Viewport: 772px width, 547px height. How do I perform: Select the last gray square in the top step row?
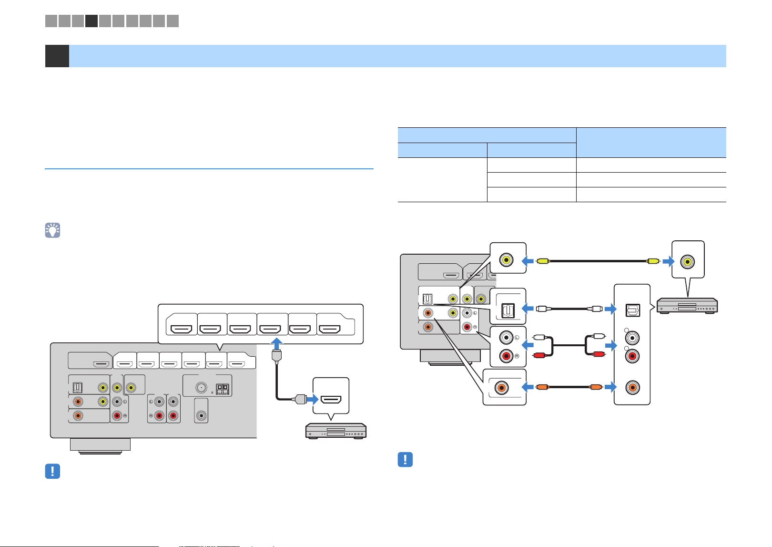[173, 21]
